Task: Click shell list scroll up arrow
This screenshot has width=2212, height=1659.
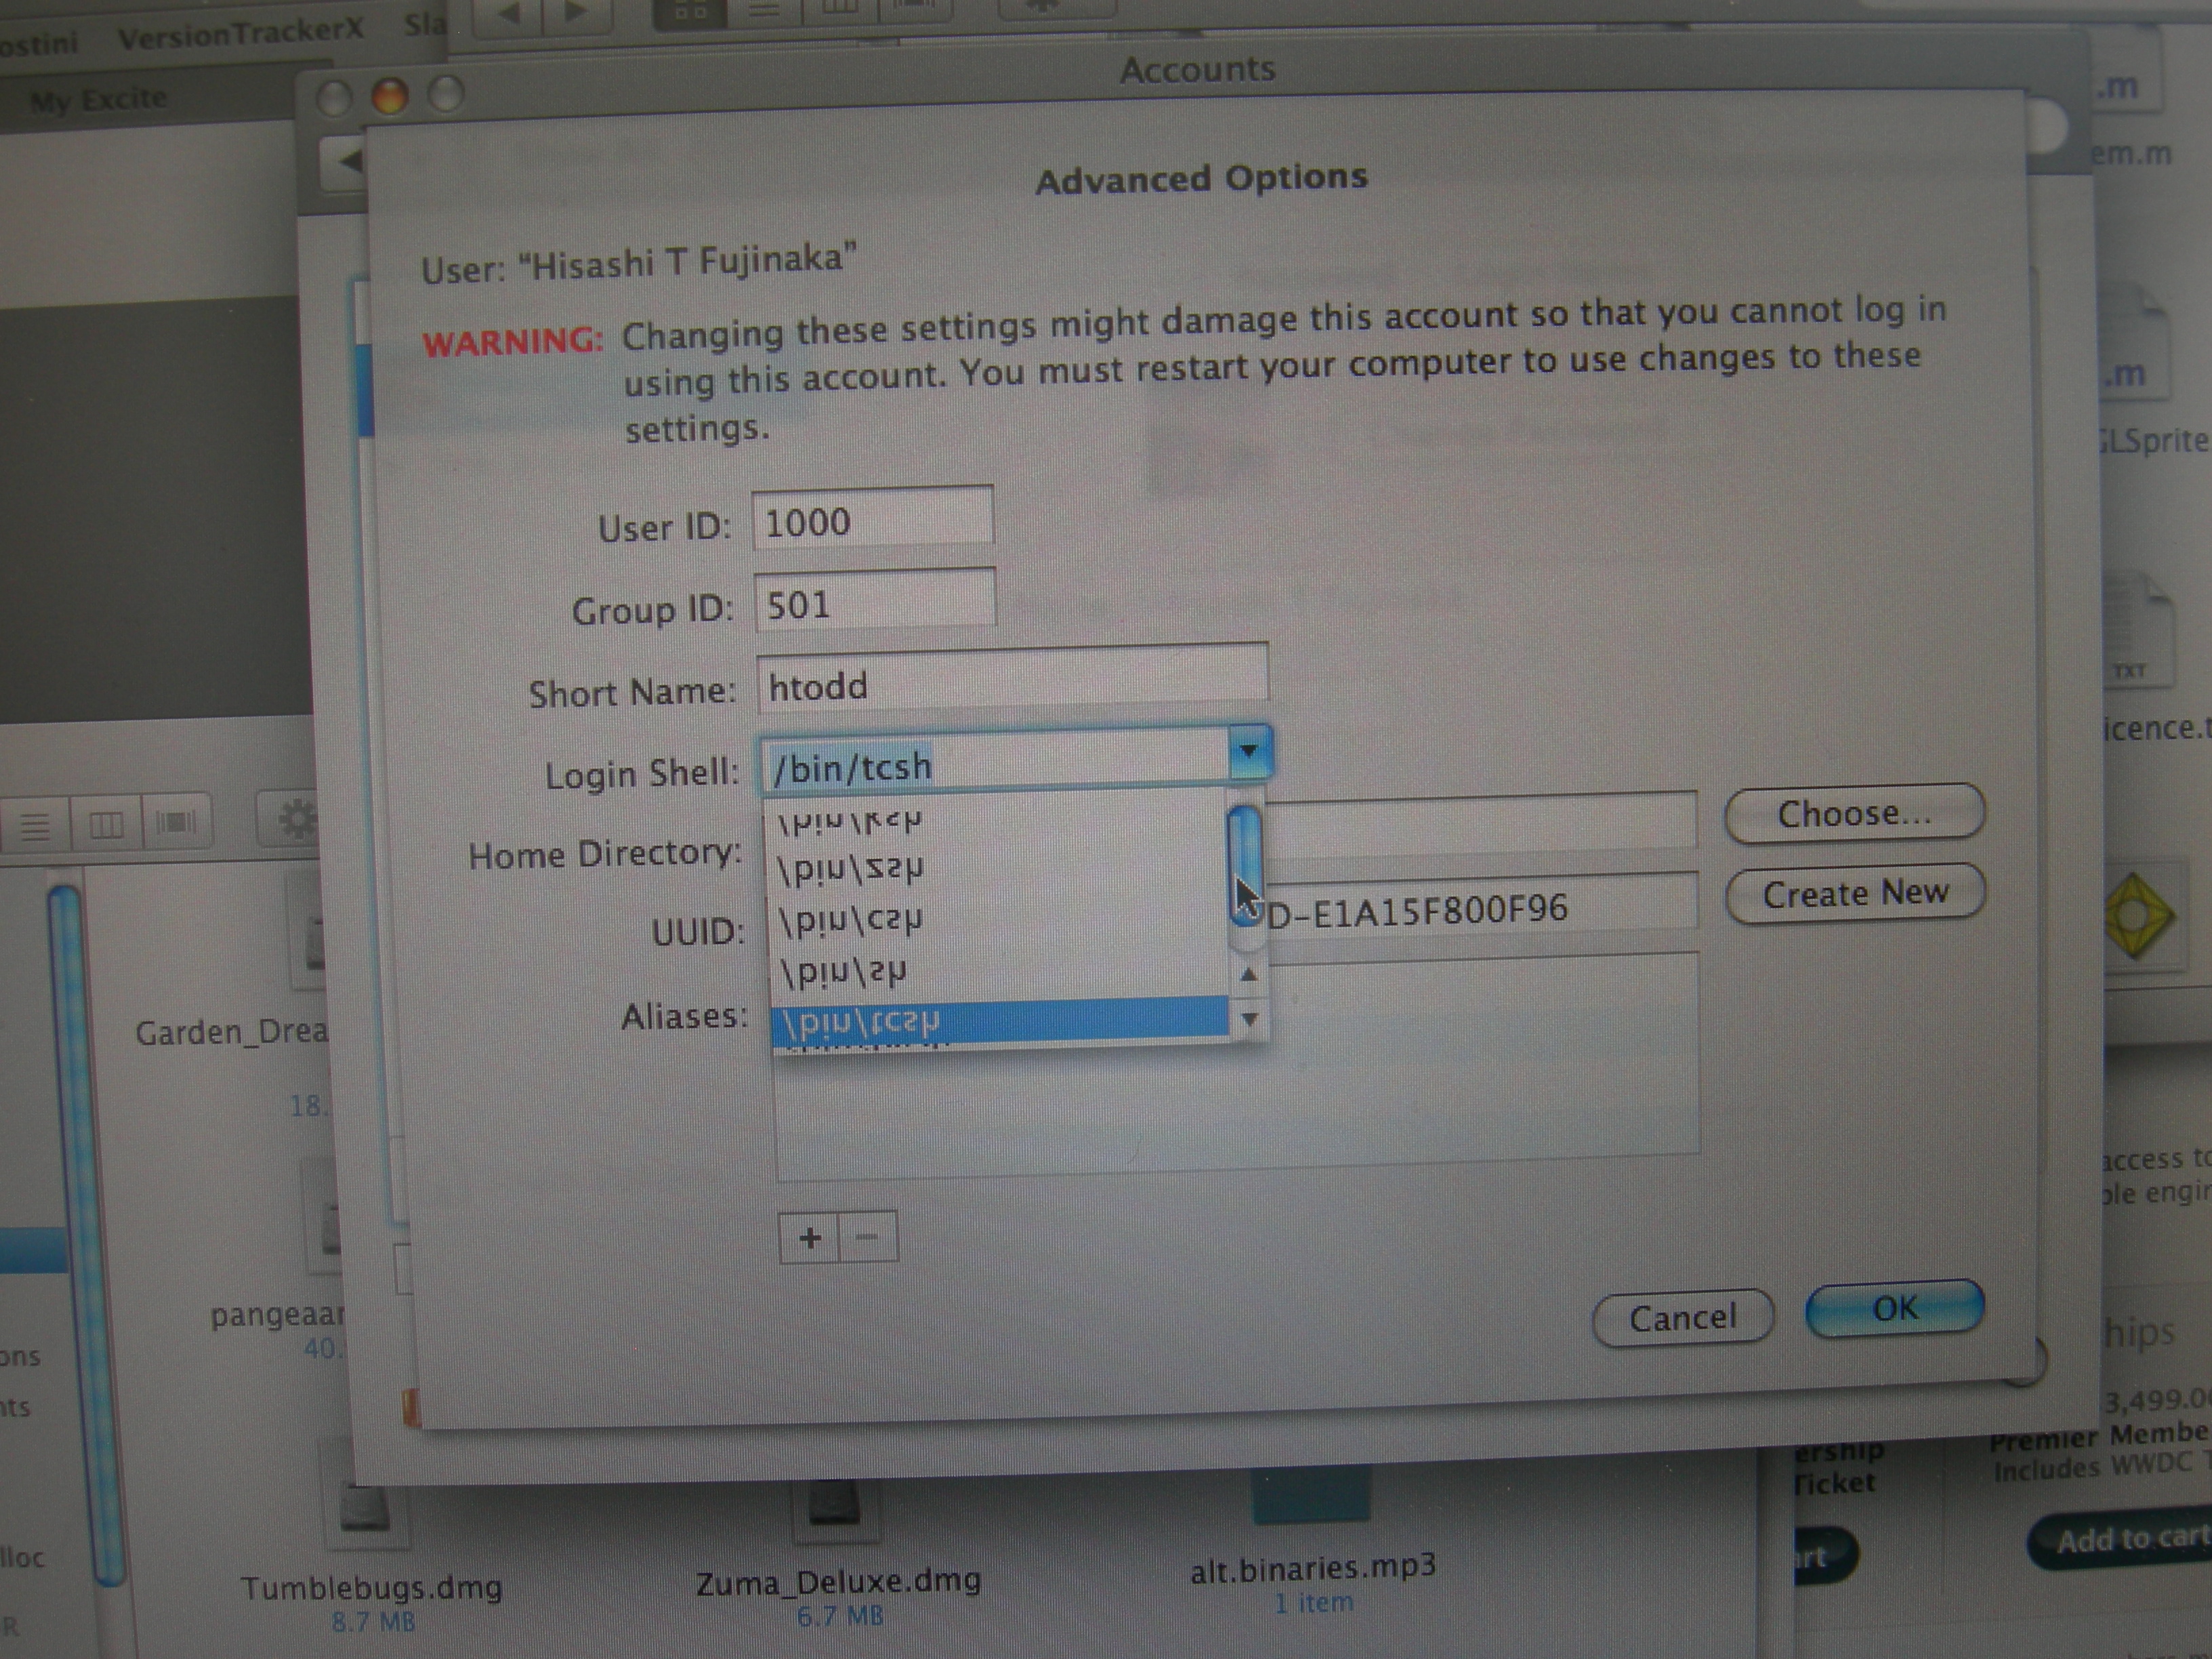Action: point(1248,973)
